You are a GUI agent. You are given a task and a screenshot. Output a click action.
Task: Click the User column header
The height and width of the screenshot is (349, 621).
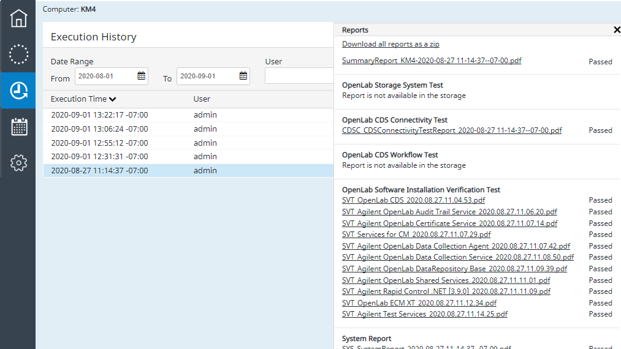pyautogui.click(x=202, y=99)
